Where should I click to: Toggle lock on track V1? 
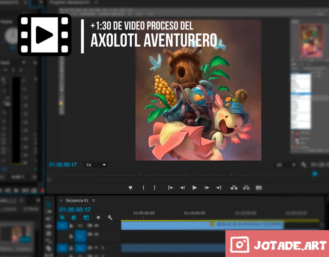[x=71, y=236]
